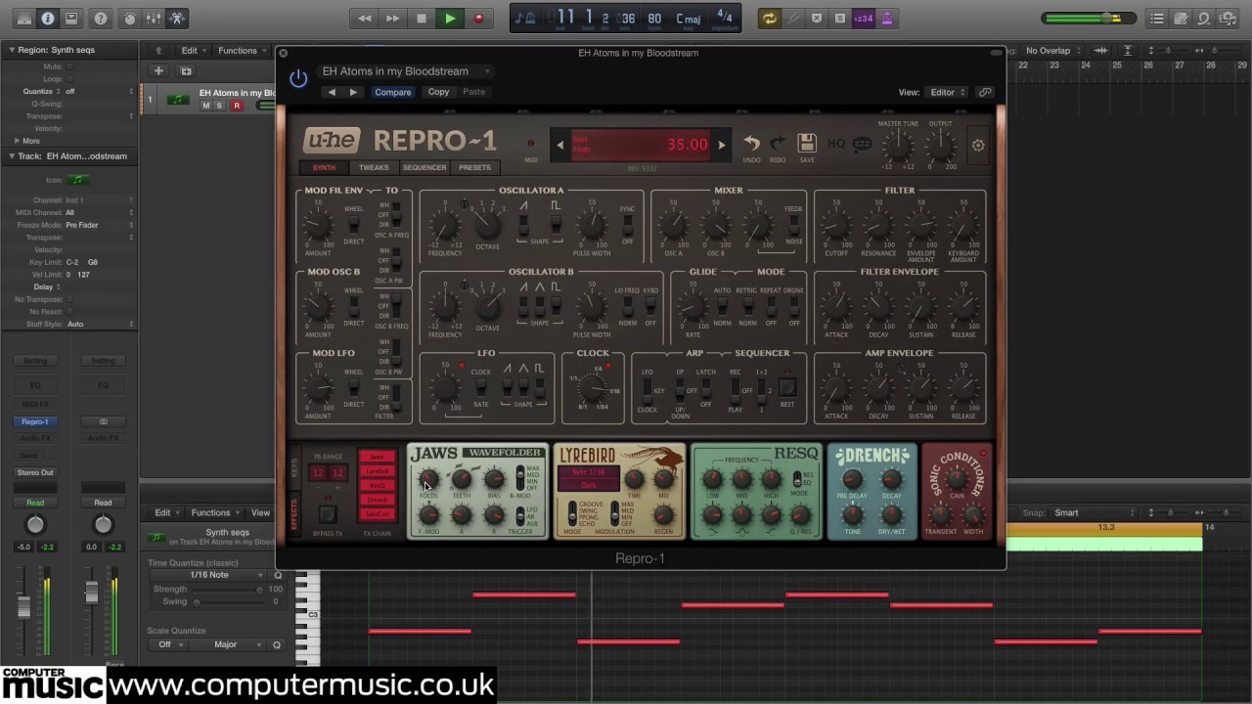The width and height of the screenshot is (1252, 704).
Task: Click the plugin link chain icon
Action: (985, 92)
